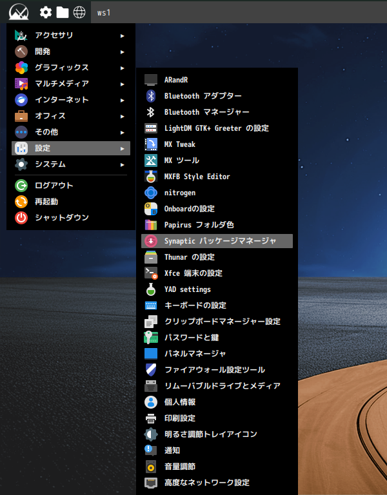Click the MX ツール wrench icon

coord(151,160)
